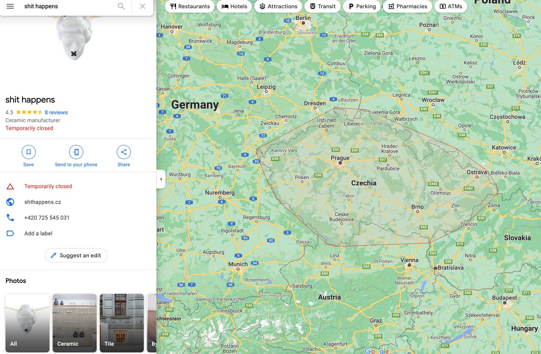Click the Munich label on map
The height and width of the screenshot is (354, 541).
pos(238,264)
